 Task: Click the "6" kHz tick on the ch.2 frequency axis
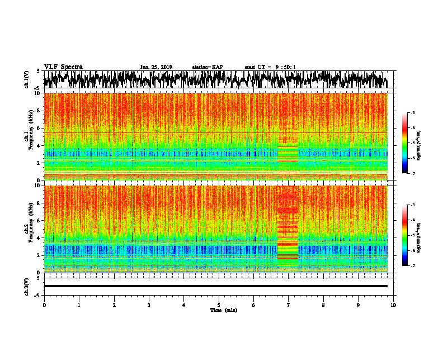coord(39,220)
